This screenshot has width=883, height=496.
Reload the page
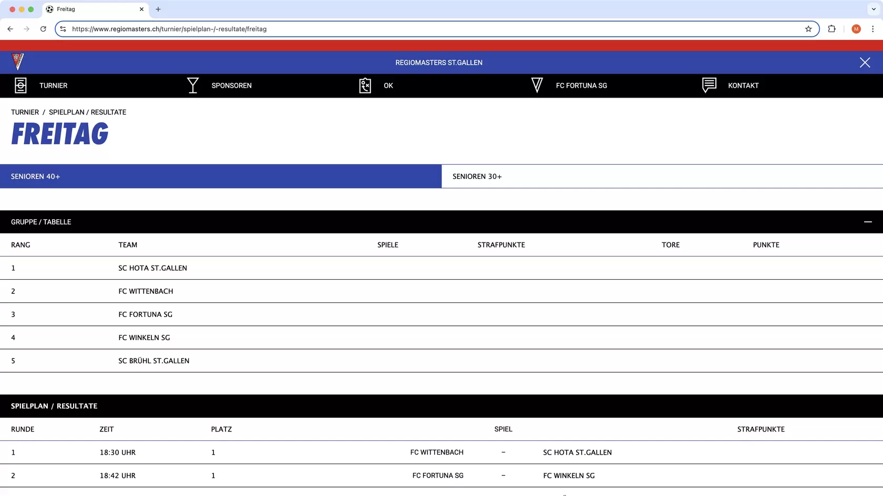(x=43, y=29)
